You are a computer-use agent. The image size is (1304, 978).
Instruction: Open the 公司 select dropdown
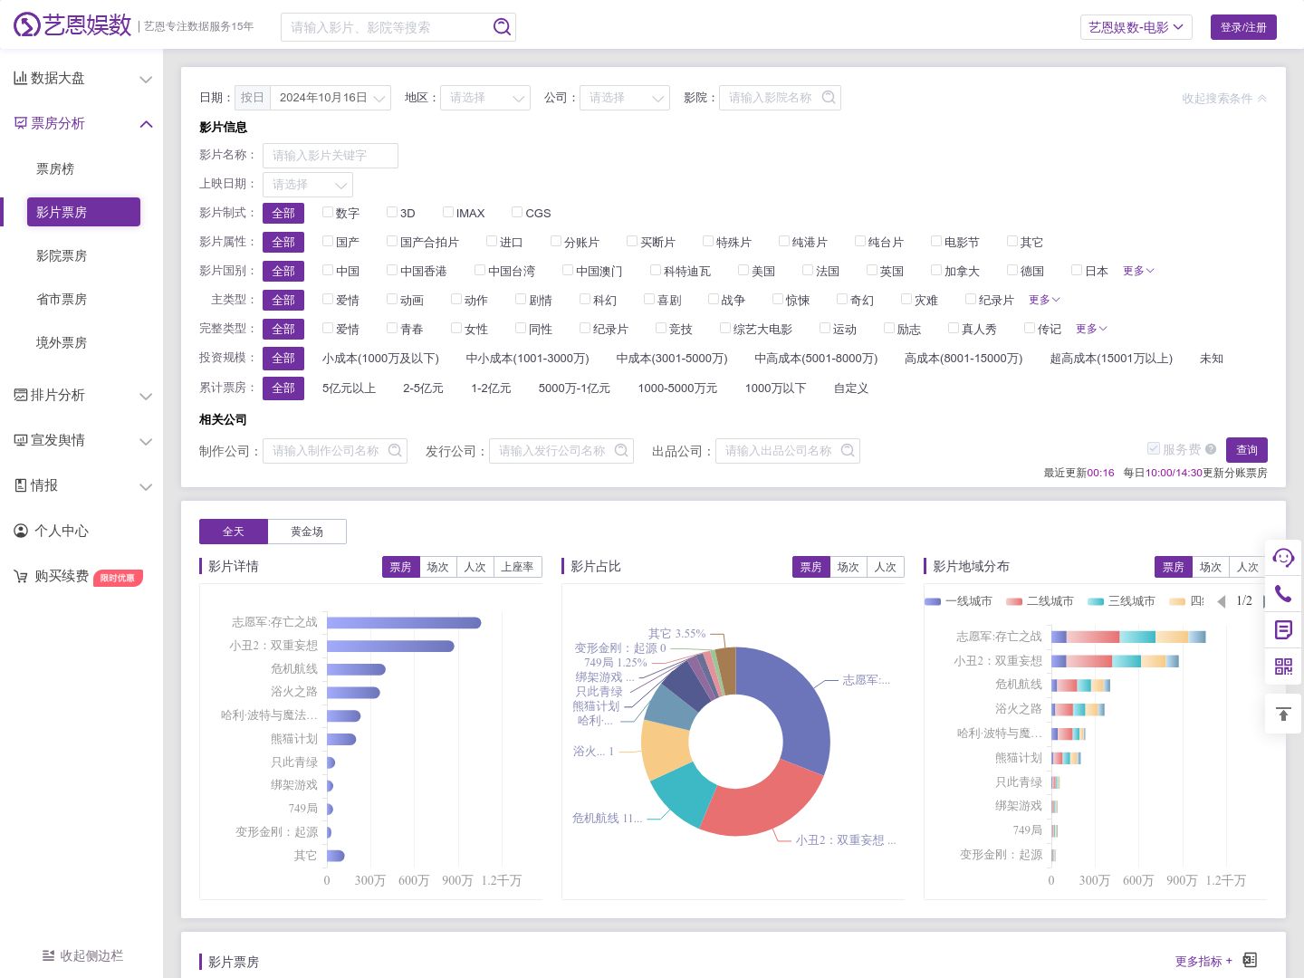coord(625,98)
